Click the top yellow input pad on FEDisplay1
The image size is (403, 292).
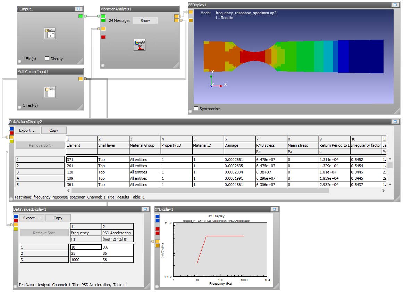(190, 12)
